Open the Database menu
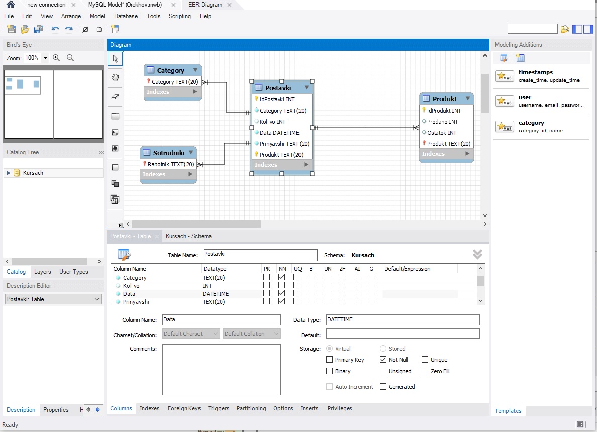Image resolution: width=597 pixels, height=432 pixels. pyautogui.click(x=126, y=16)
